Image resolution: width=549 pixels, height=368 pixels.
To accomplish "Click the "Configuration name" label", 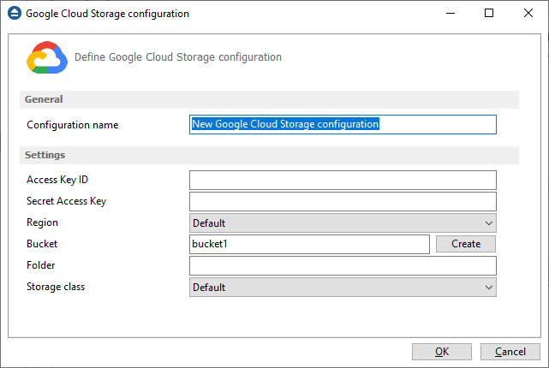I will [73, 125].
